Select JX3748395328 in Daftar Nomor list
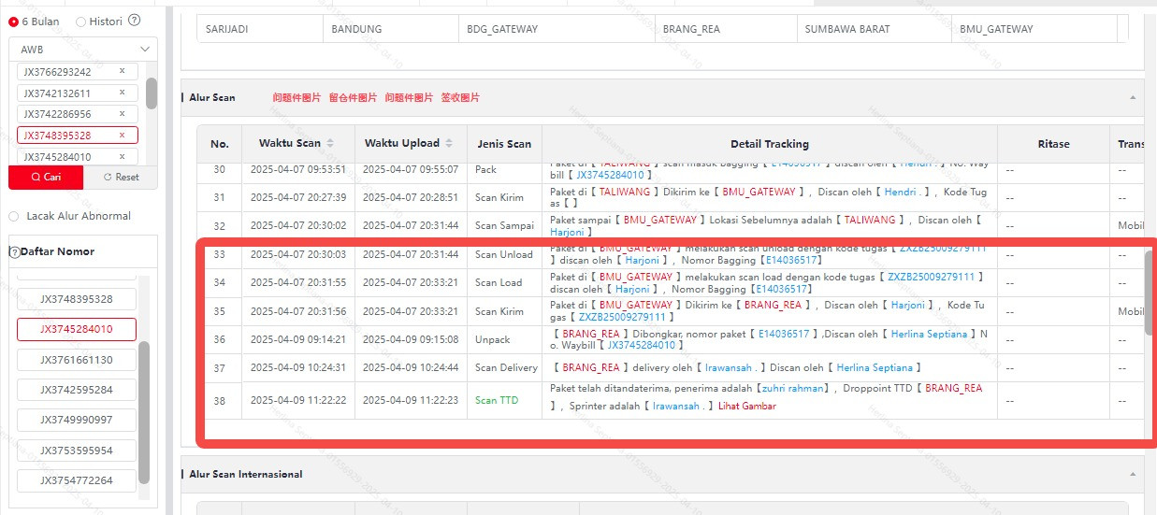The image size is (1157, 515). (x=77, y=299)
